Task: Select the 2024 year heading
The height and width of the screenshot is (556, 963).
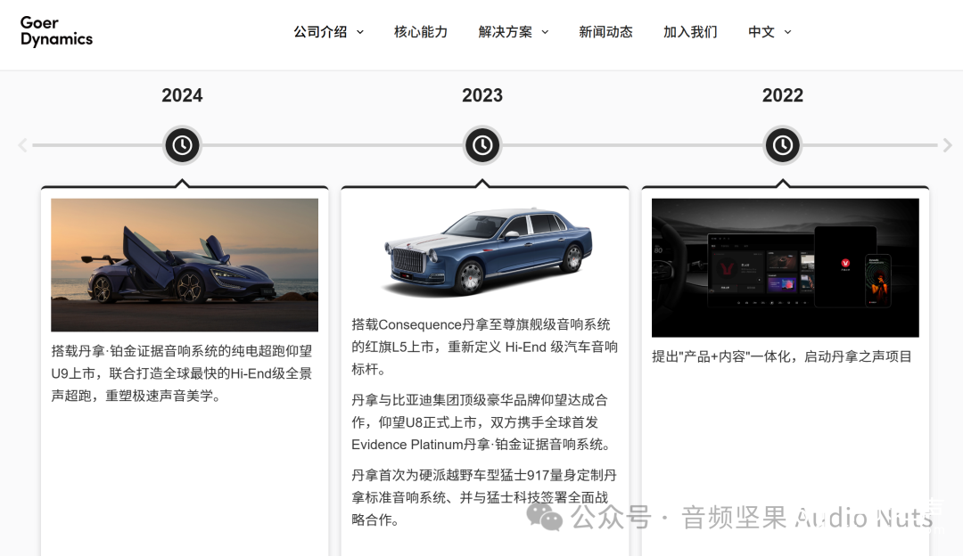Action: coord(182,95)
